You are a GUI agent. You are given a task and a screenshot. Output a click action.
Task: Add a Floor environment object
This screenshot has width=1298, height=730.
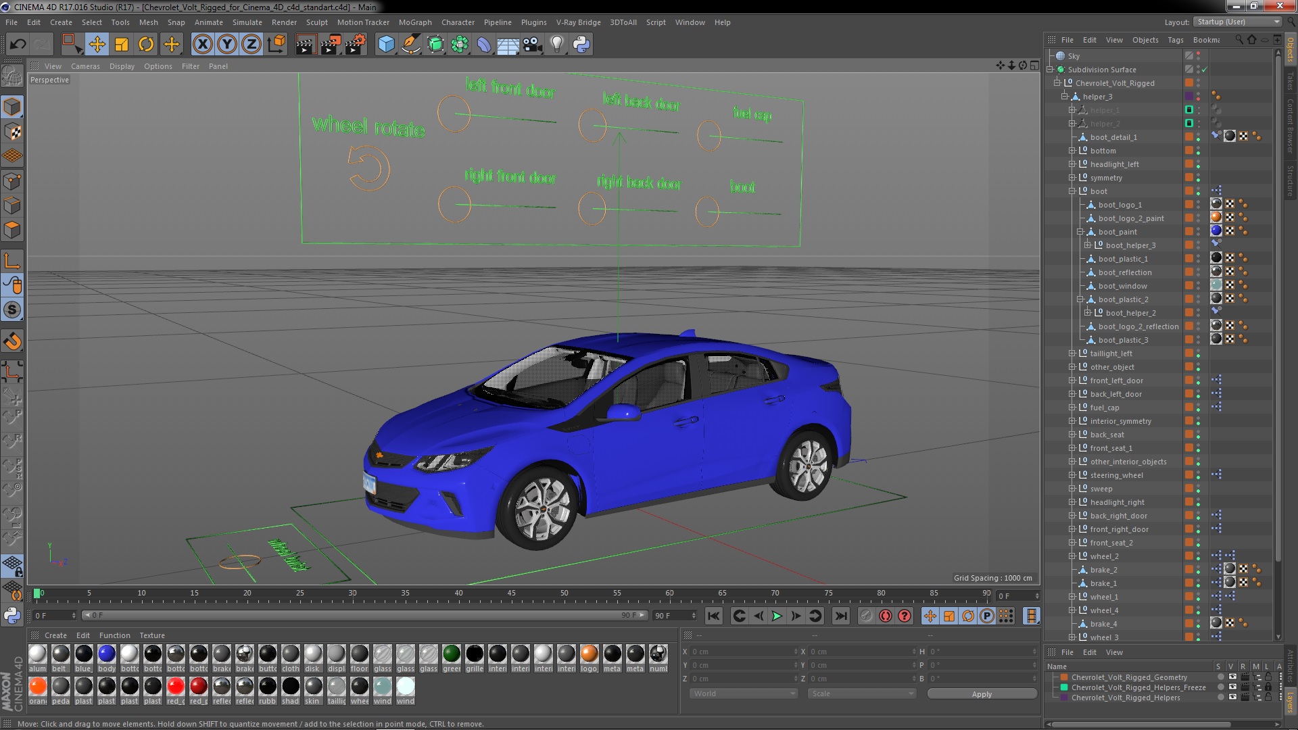pos(508,45)
